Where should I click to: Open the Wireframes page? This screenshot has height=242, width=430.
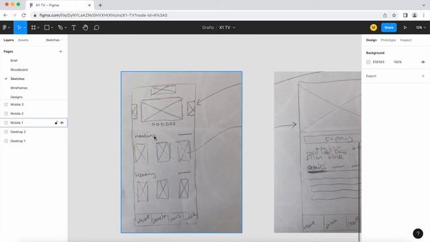click(19, 88)
